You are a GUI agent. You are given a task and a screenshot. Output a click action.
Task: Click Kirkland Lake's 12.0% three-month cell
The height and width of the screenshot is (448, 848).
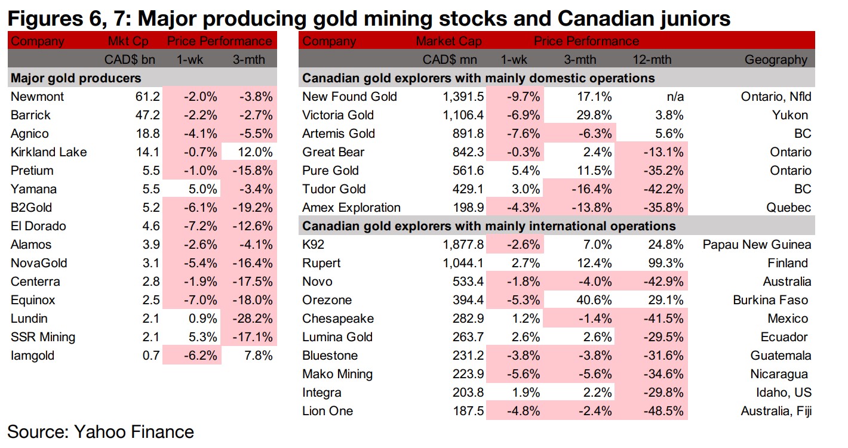point(251,152)
